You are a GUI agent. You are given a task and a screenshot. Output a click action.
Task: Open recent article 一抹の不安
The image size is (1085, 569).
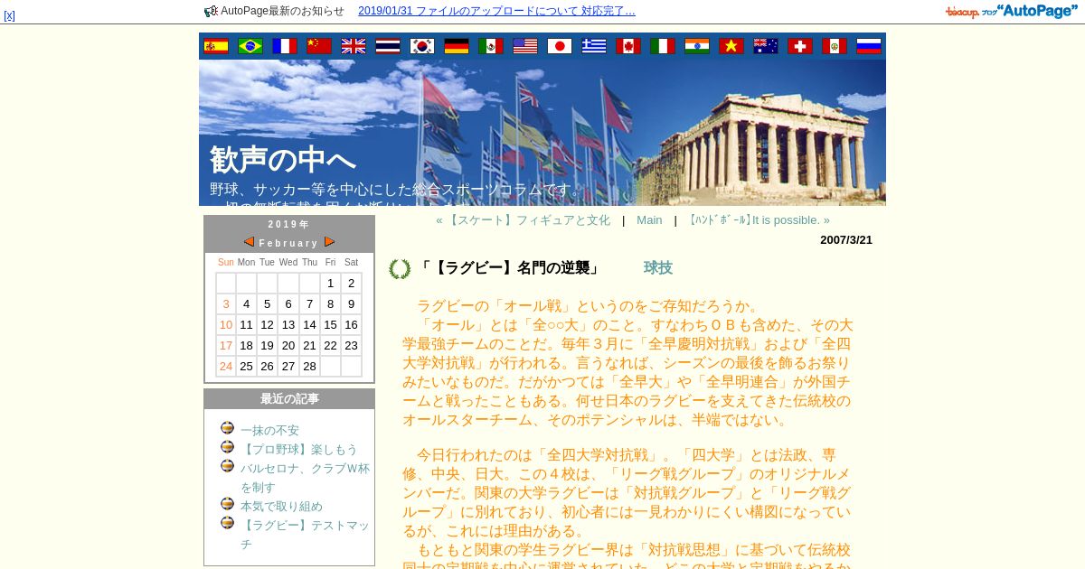tap(269, 431)
